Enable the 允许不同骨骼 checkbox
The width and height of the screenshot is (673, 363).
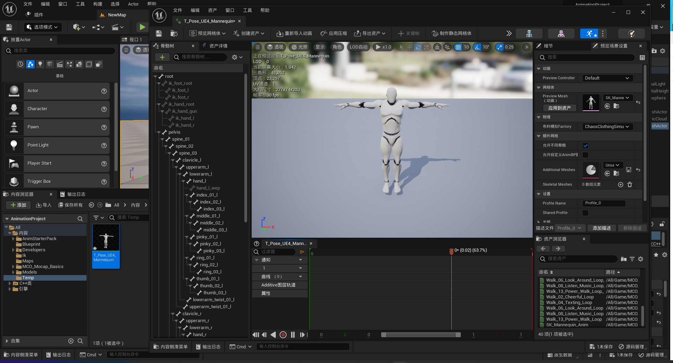pyautogui.click(x=585, y=146)
